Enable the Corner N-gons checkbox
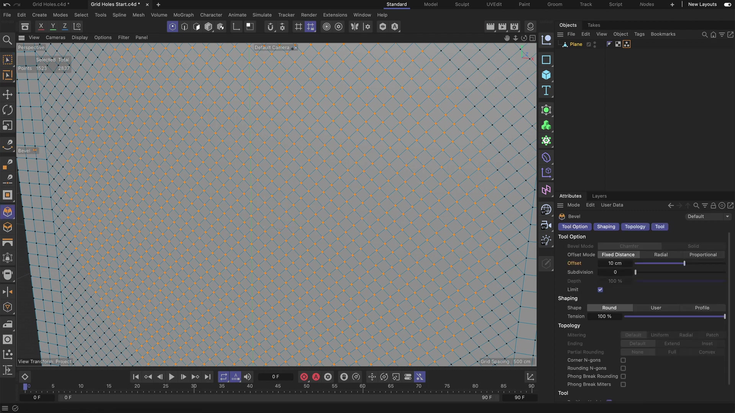 (623, 360)
